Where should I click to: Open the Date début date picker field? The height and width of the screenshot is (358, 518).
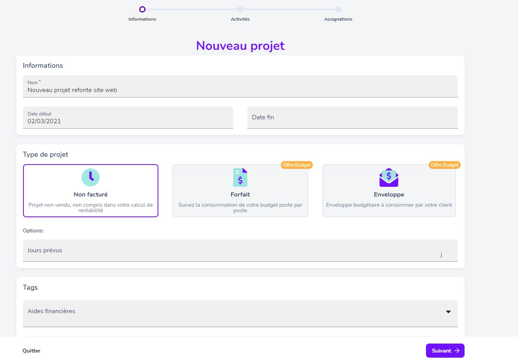coord(128,118)
